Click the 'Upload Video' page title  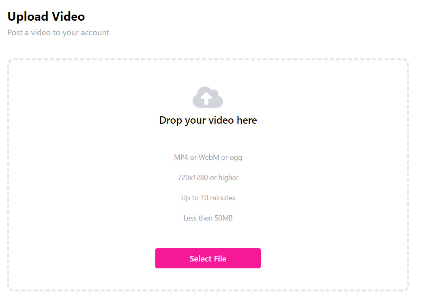46,17
